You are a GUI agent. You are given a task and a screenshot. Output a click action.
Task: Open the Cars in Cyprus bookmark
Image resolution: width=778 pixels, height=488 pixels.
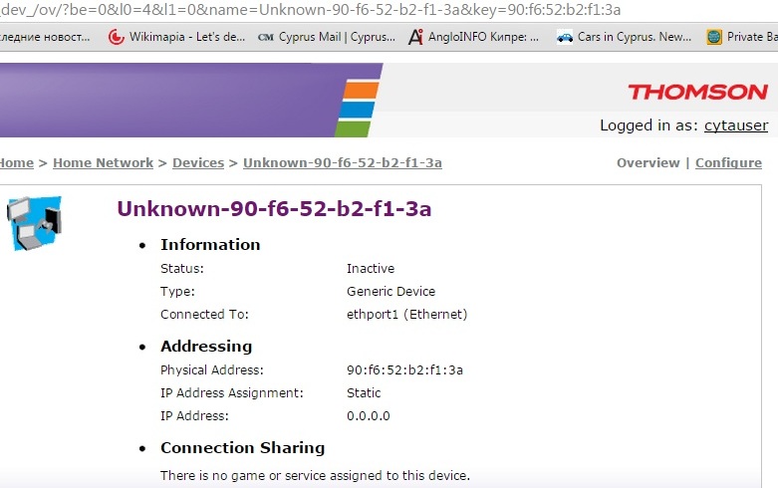624,37
